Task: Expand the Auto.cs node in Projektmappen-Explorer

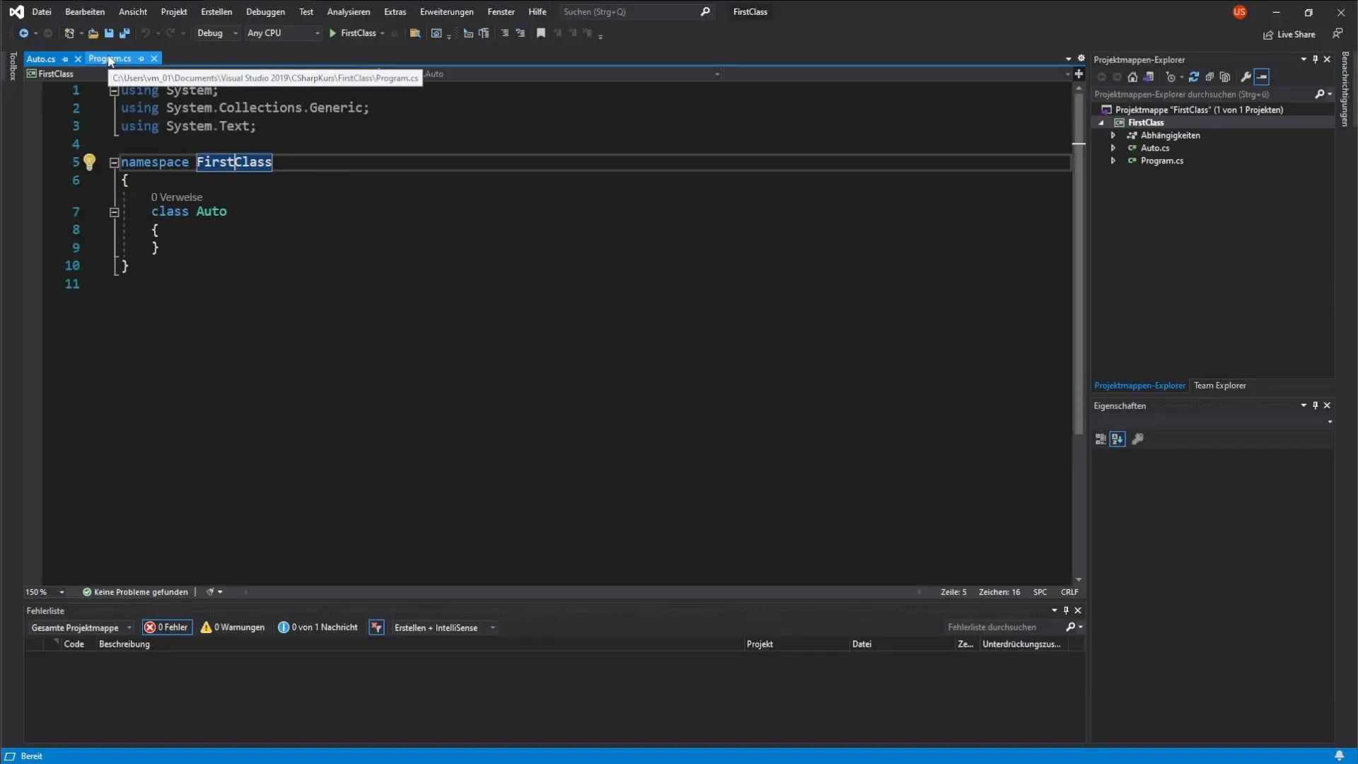Action: 1113,148
